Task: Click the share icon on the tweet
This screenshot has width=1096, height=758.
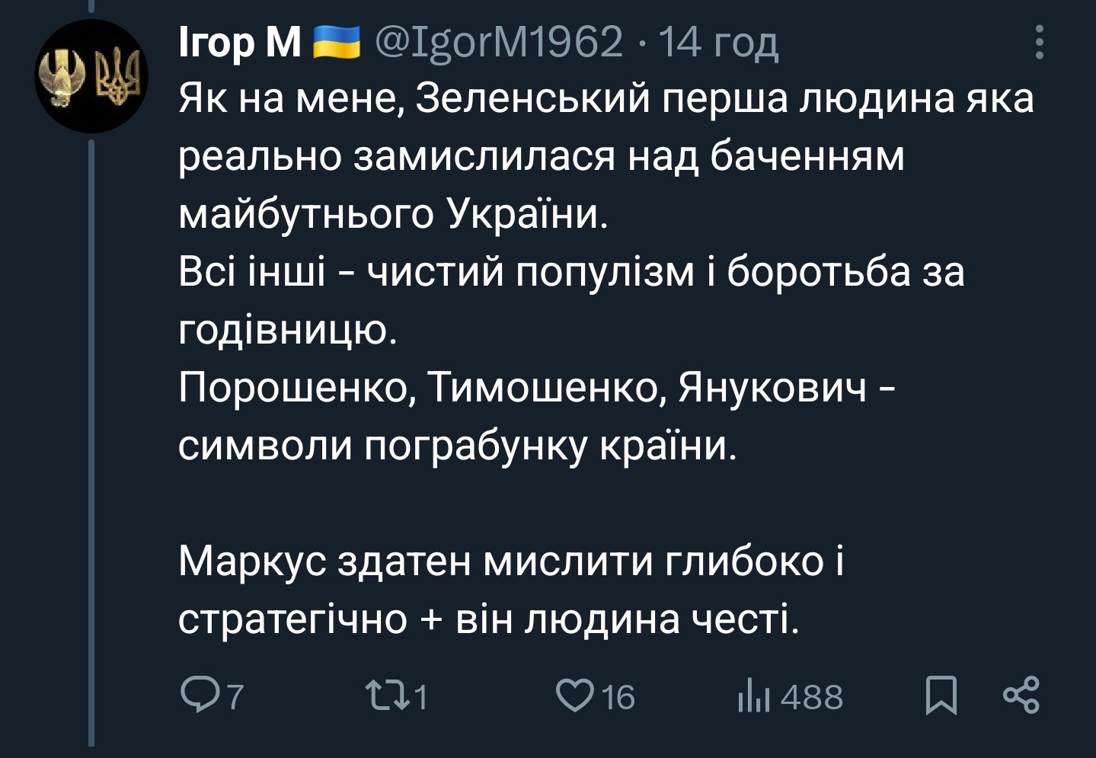Action: click(1021, 696)
